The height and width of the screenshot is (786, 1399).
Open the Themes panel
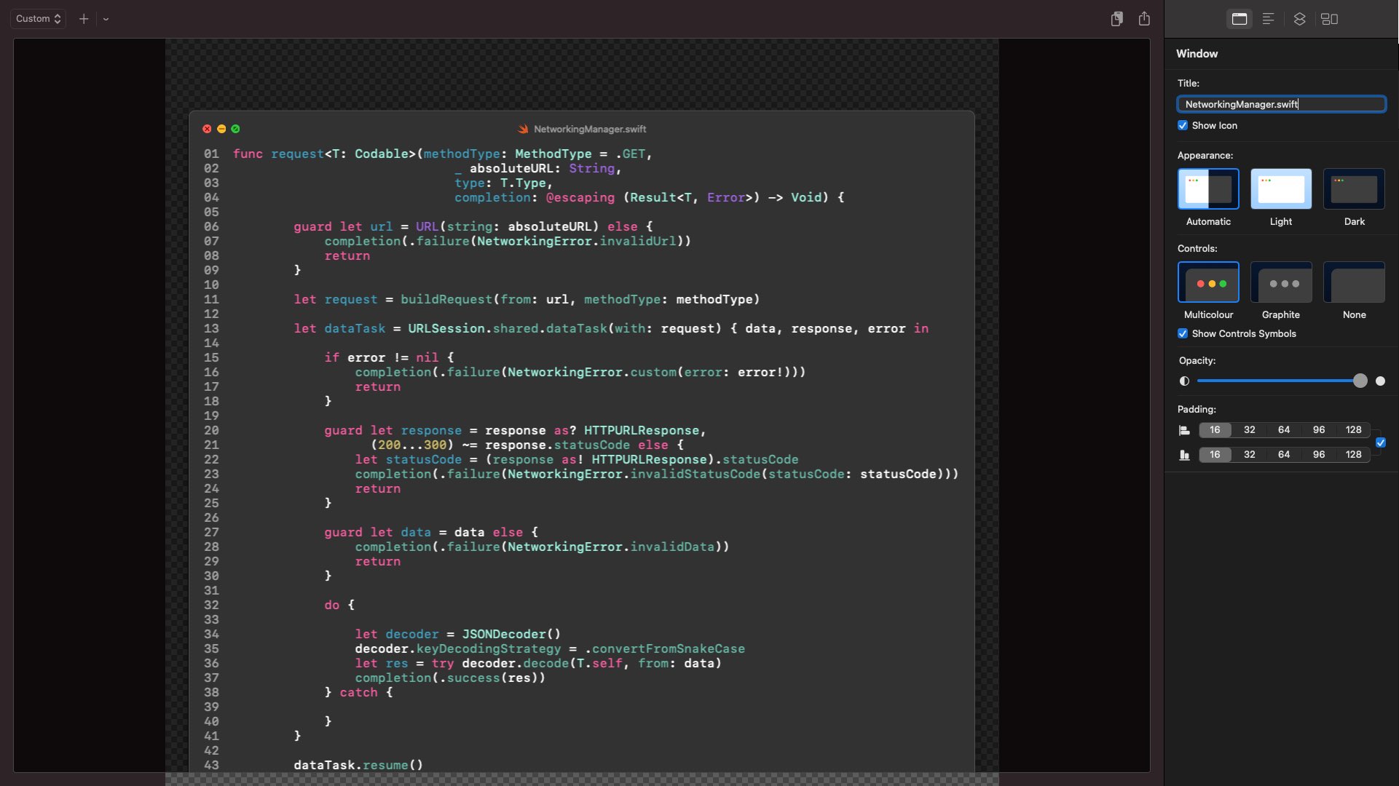1299,19
